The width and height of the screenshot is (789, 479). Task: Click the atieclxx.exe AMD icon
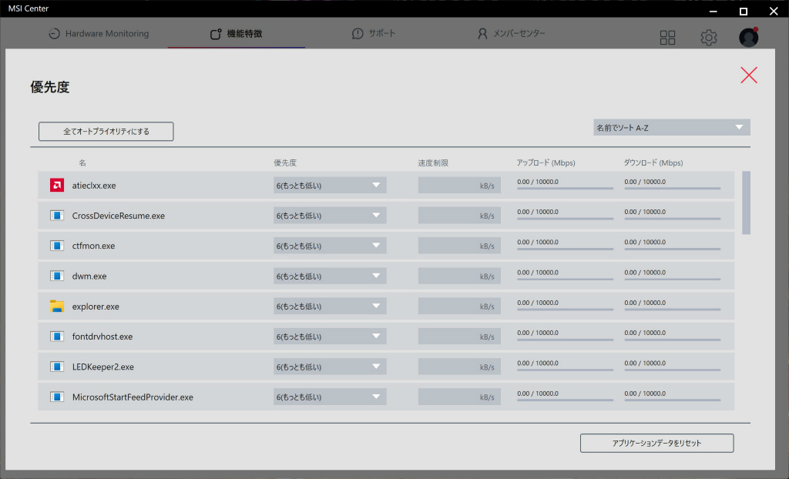tap(57, 185)
